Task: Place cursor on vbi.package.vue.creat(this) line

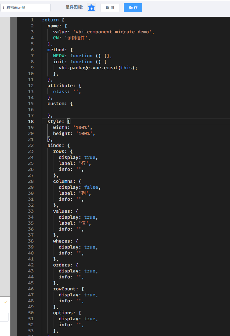Action: 98,68
